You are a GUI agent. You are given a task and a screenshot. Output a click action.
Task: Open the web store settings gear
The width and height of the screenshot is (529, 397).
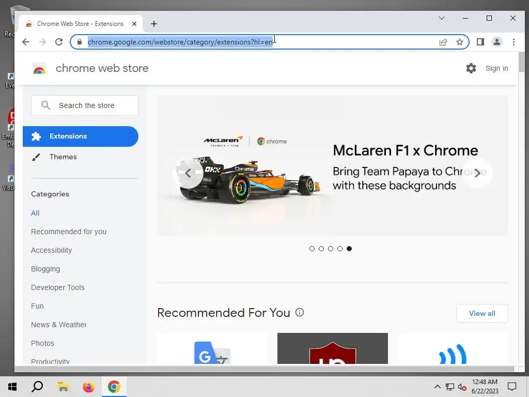pos(471,68)
